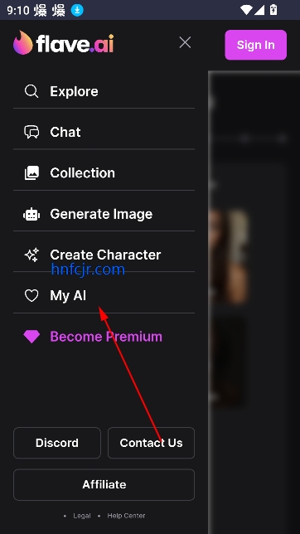Open the Chat menu item
This screenshot has height=534, width=300.
tap(104, 132)
